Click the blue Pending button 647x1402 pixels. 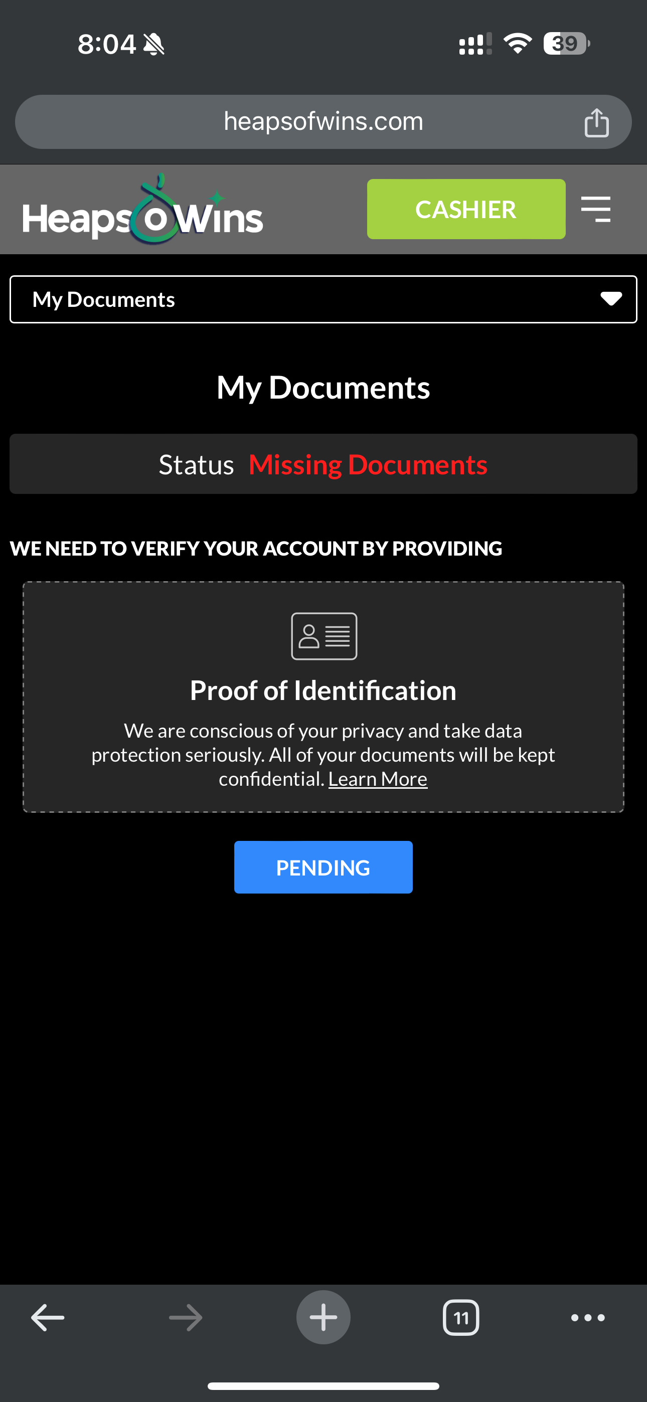pos(323,867)
